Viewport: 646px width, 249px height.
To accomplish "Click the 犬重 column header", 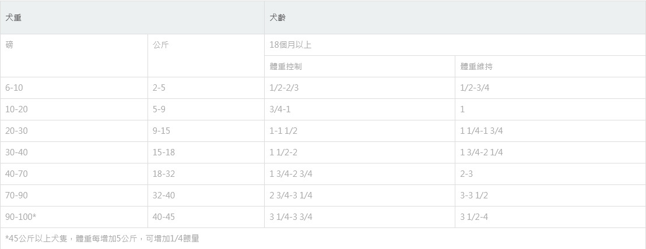I will coord(14,17).
